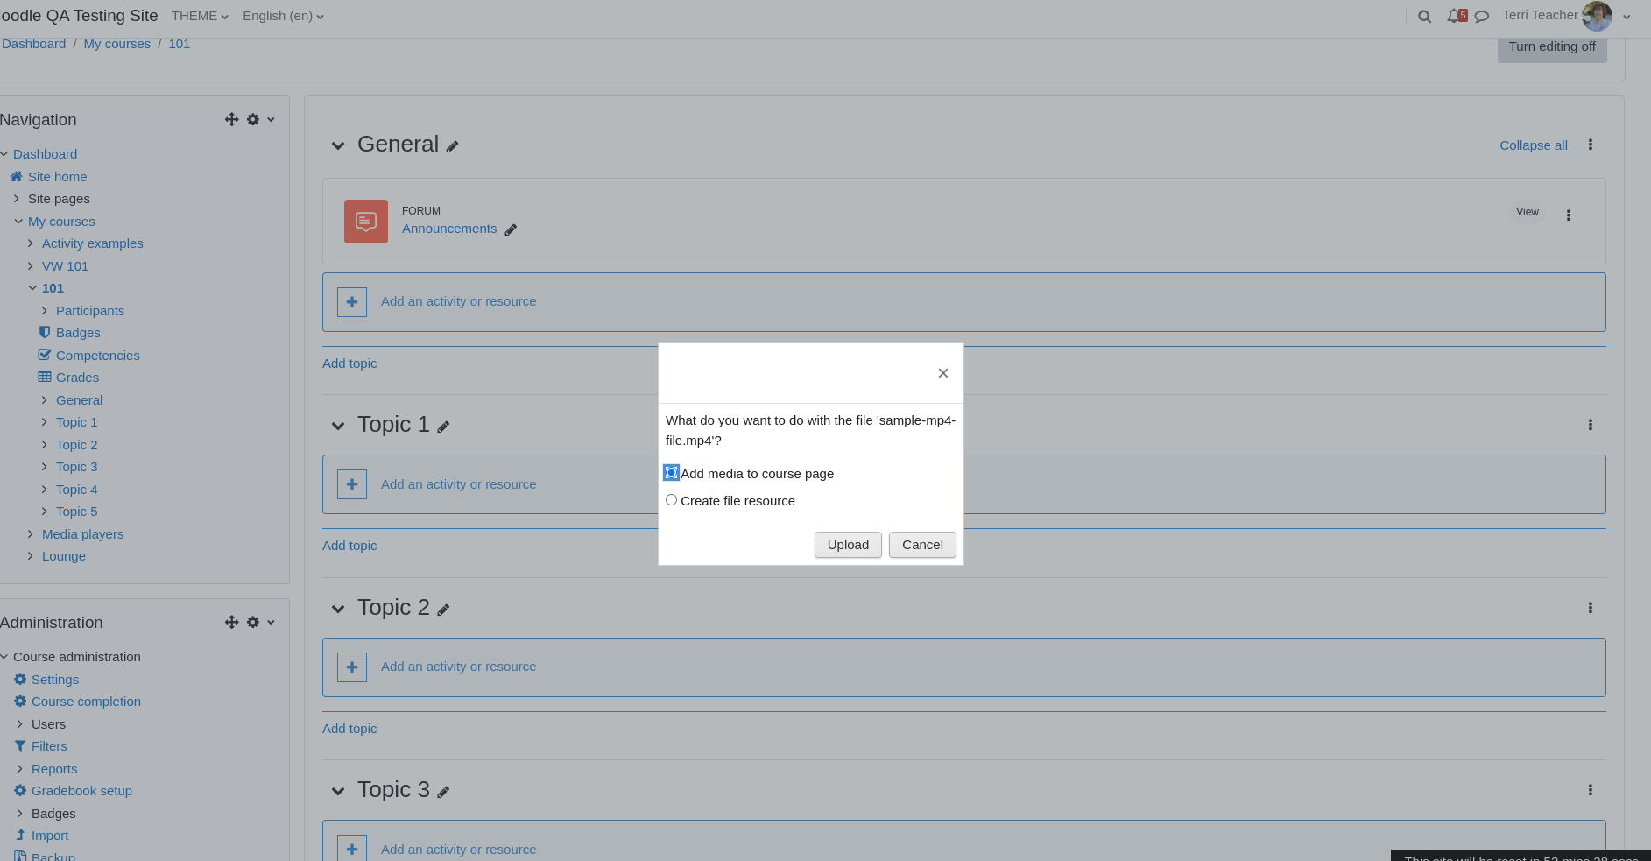
Task: Click the Announcements forum icon
Action: [366, 222]
